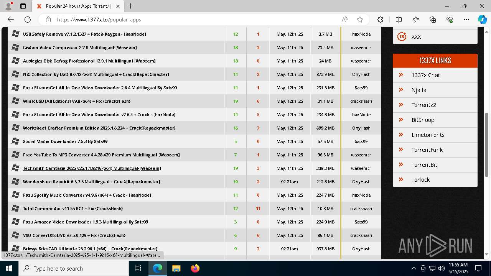Add page to favorites star icon
Screen dimensions: 491x276
(360, 20)
